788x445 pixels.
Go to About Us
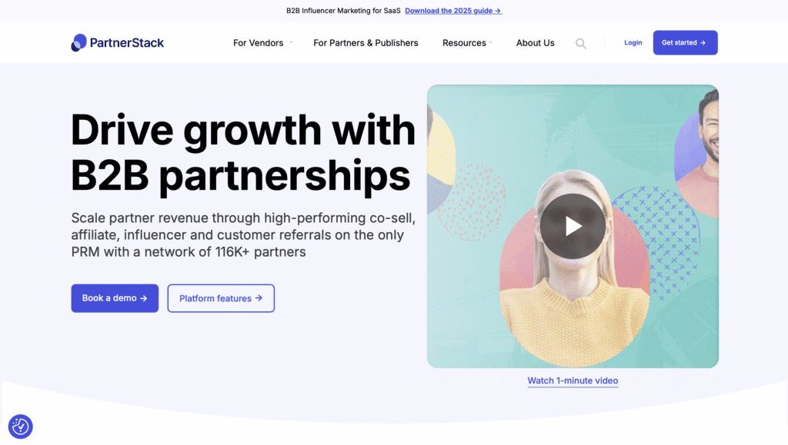click(x=535, y=43)
